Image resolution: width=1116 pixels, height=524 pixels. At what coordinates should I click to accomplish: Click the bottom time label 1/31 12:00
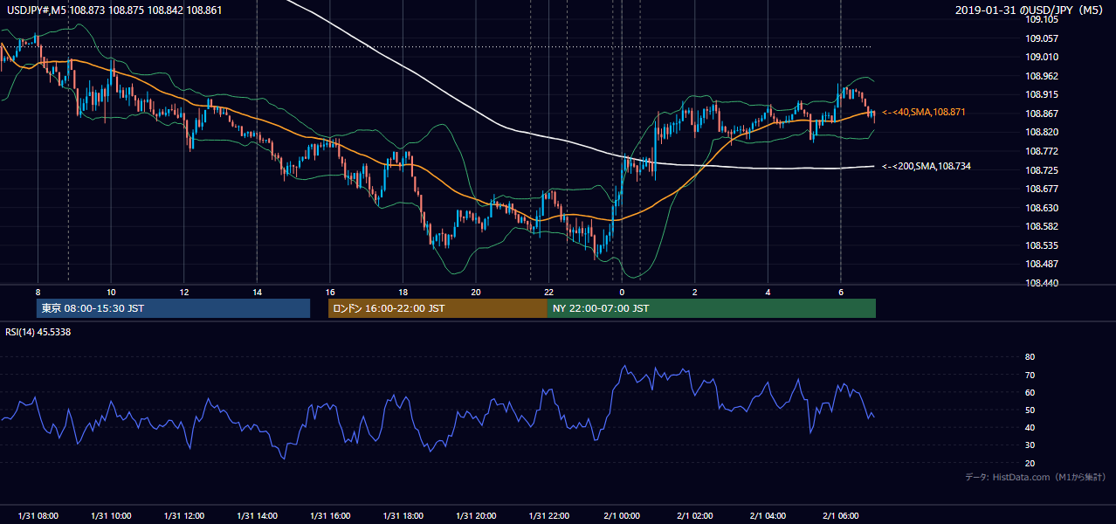183,515
